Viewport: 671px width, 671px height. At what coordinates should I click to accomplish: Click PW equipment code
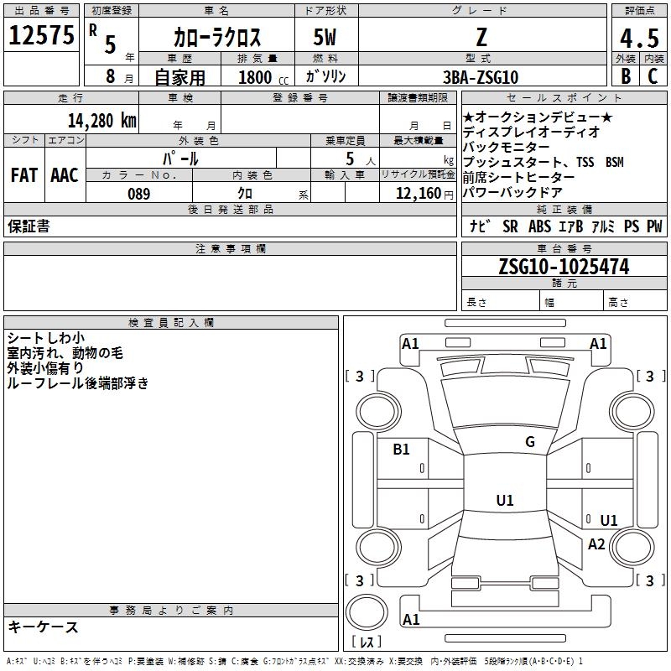654,226
